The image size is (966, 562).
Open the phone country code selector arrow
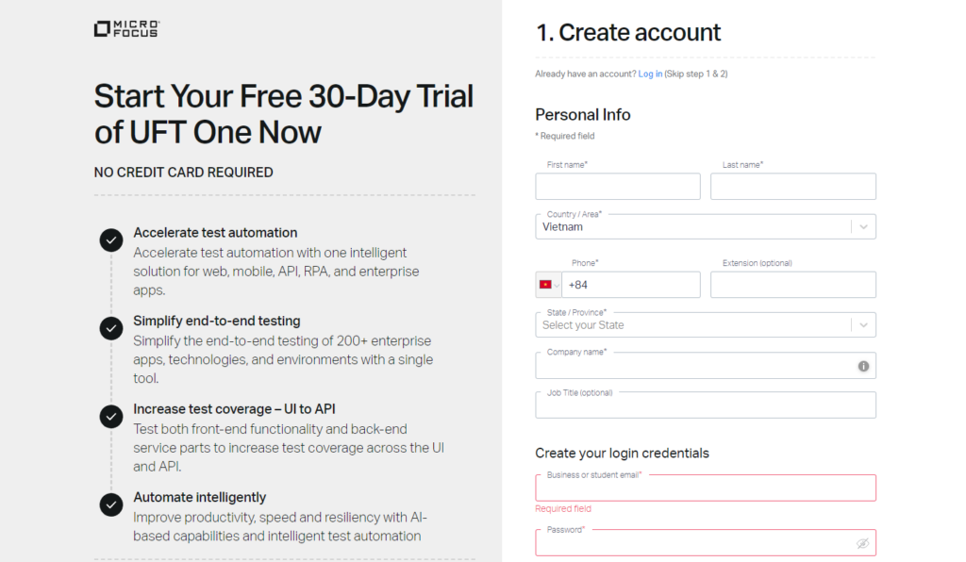pos(557,286)
